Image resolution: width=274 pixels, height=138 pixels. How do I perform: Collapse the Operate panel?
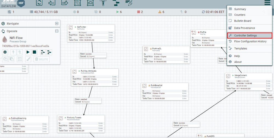[57, 31]
